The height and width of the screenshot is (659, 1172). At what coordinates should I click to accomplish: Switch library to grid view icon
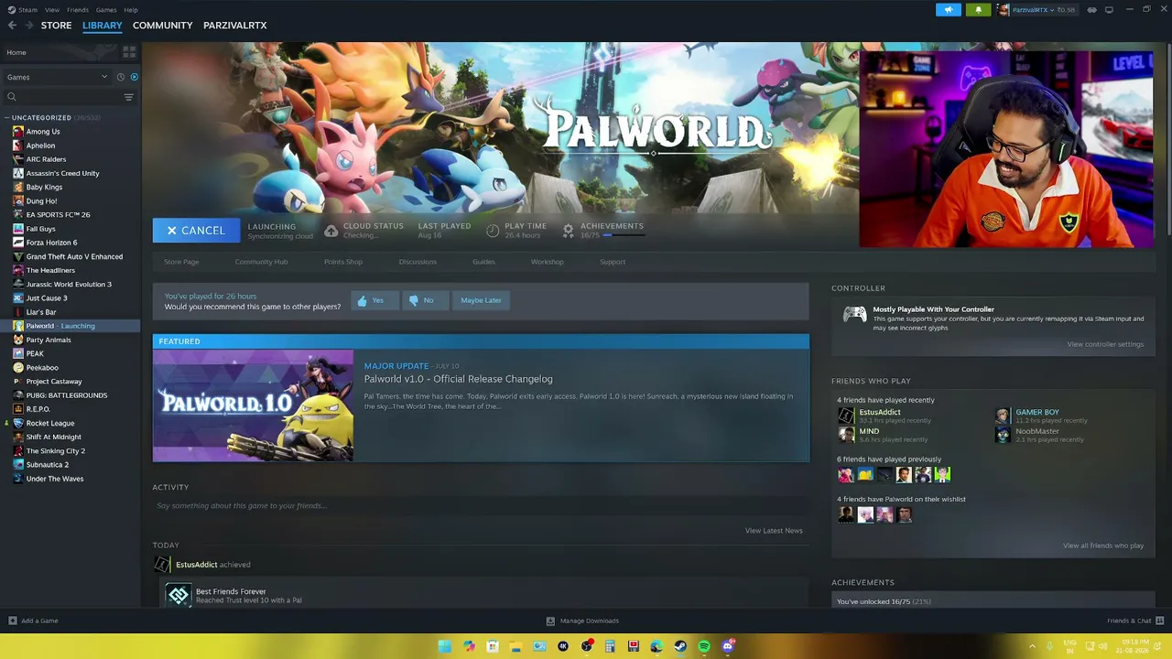pyautogui.click(x=129, y=52)
